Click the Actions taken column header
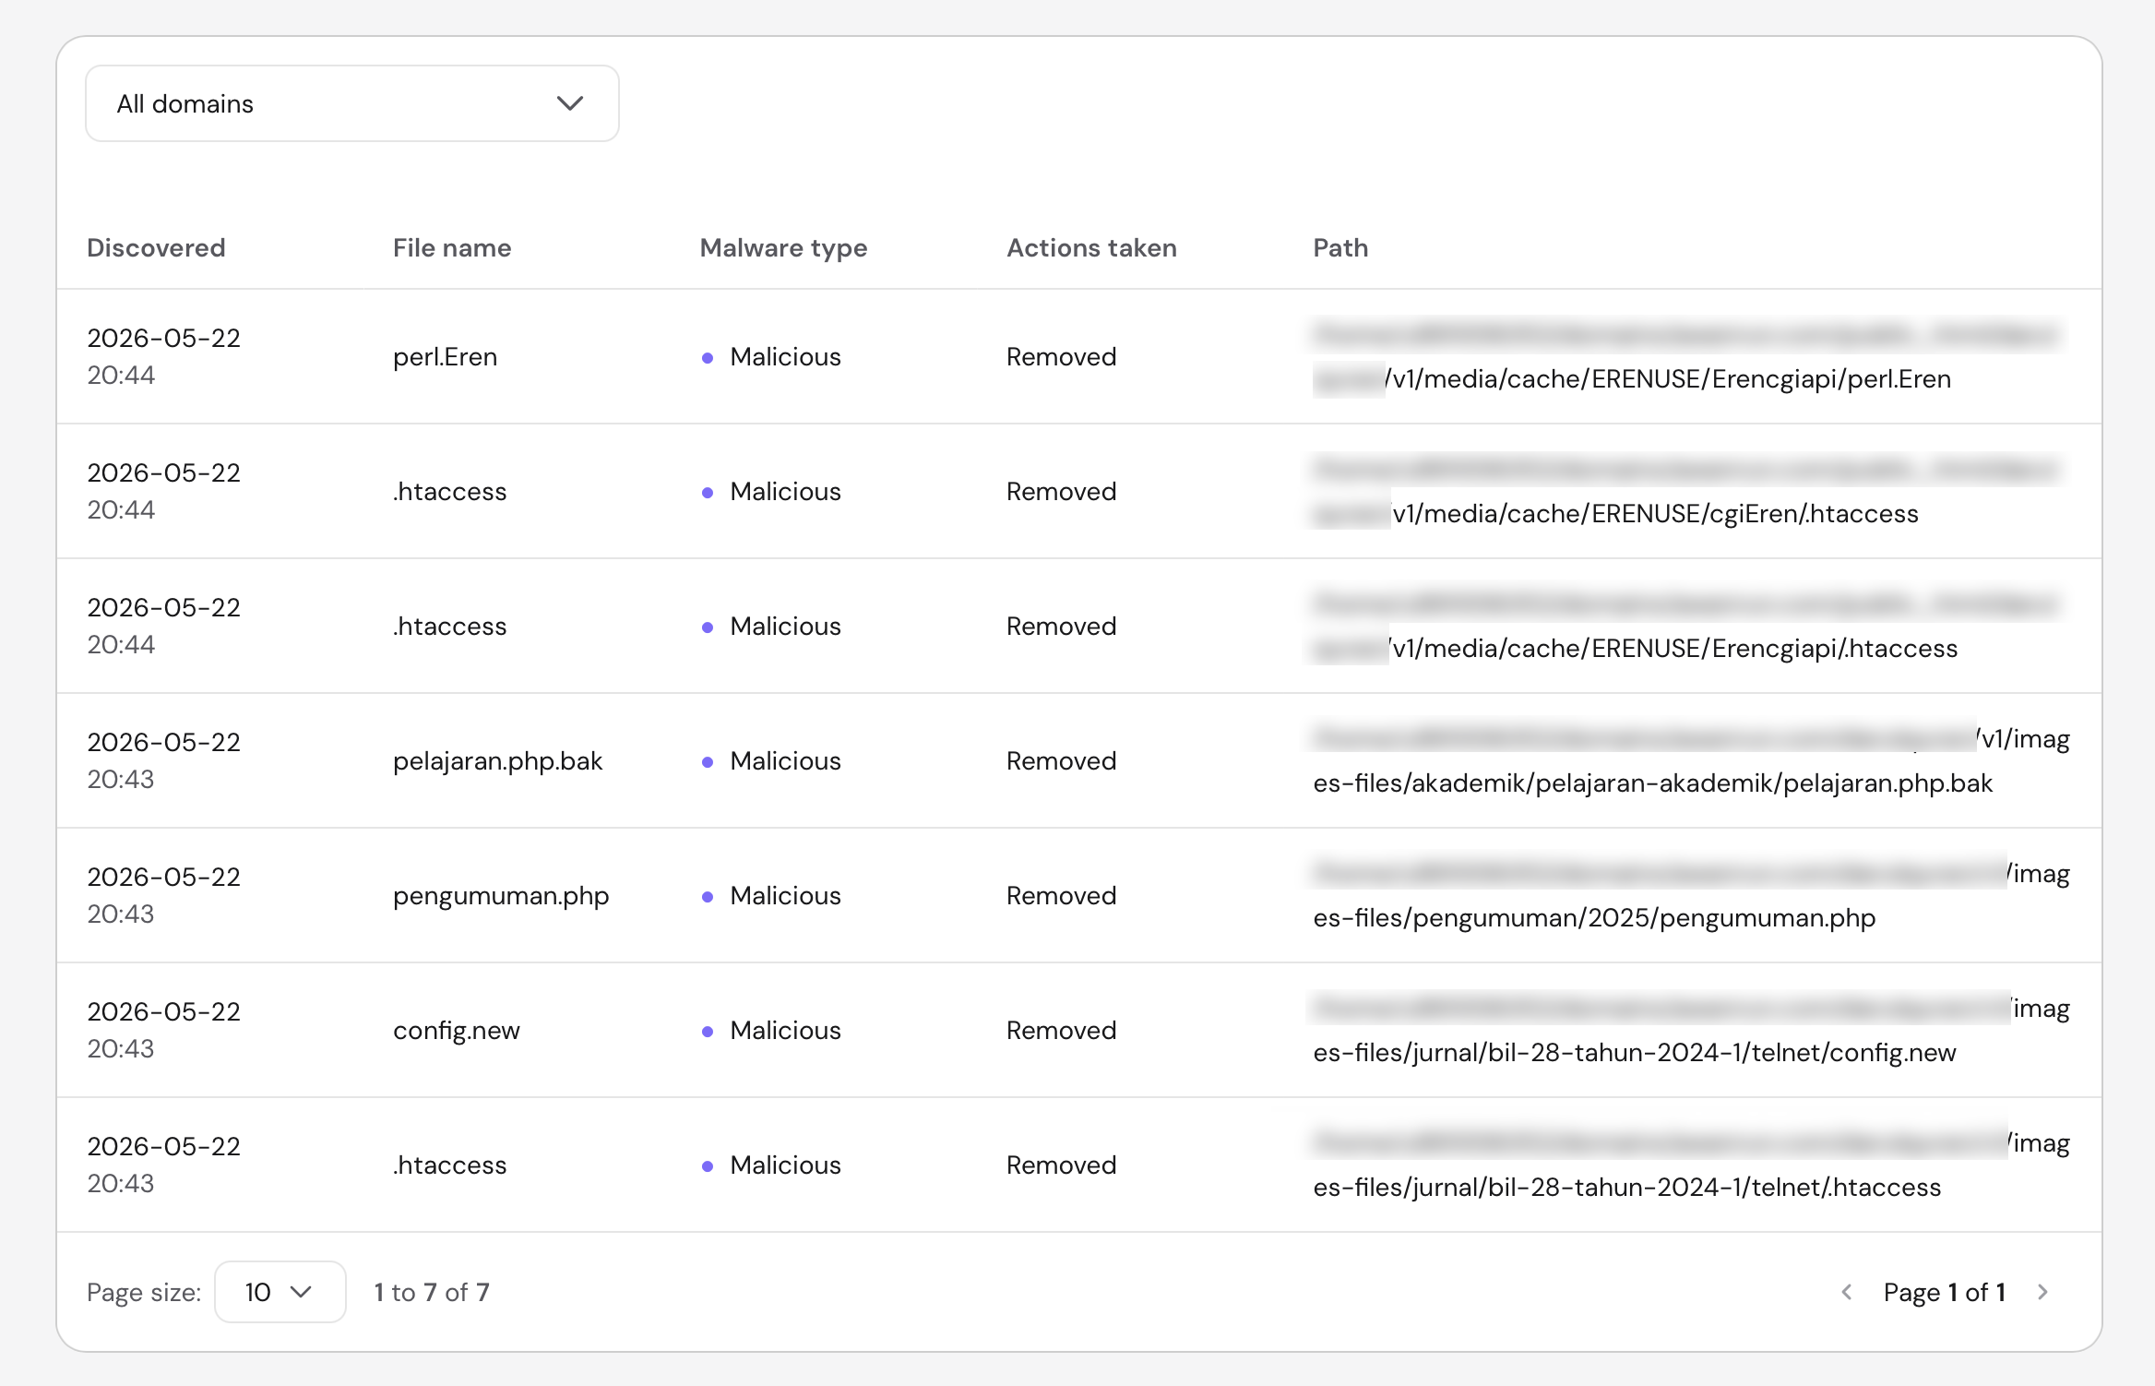This screenshot has width=2155, height=1386. 1091,247
